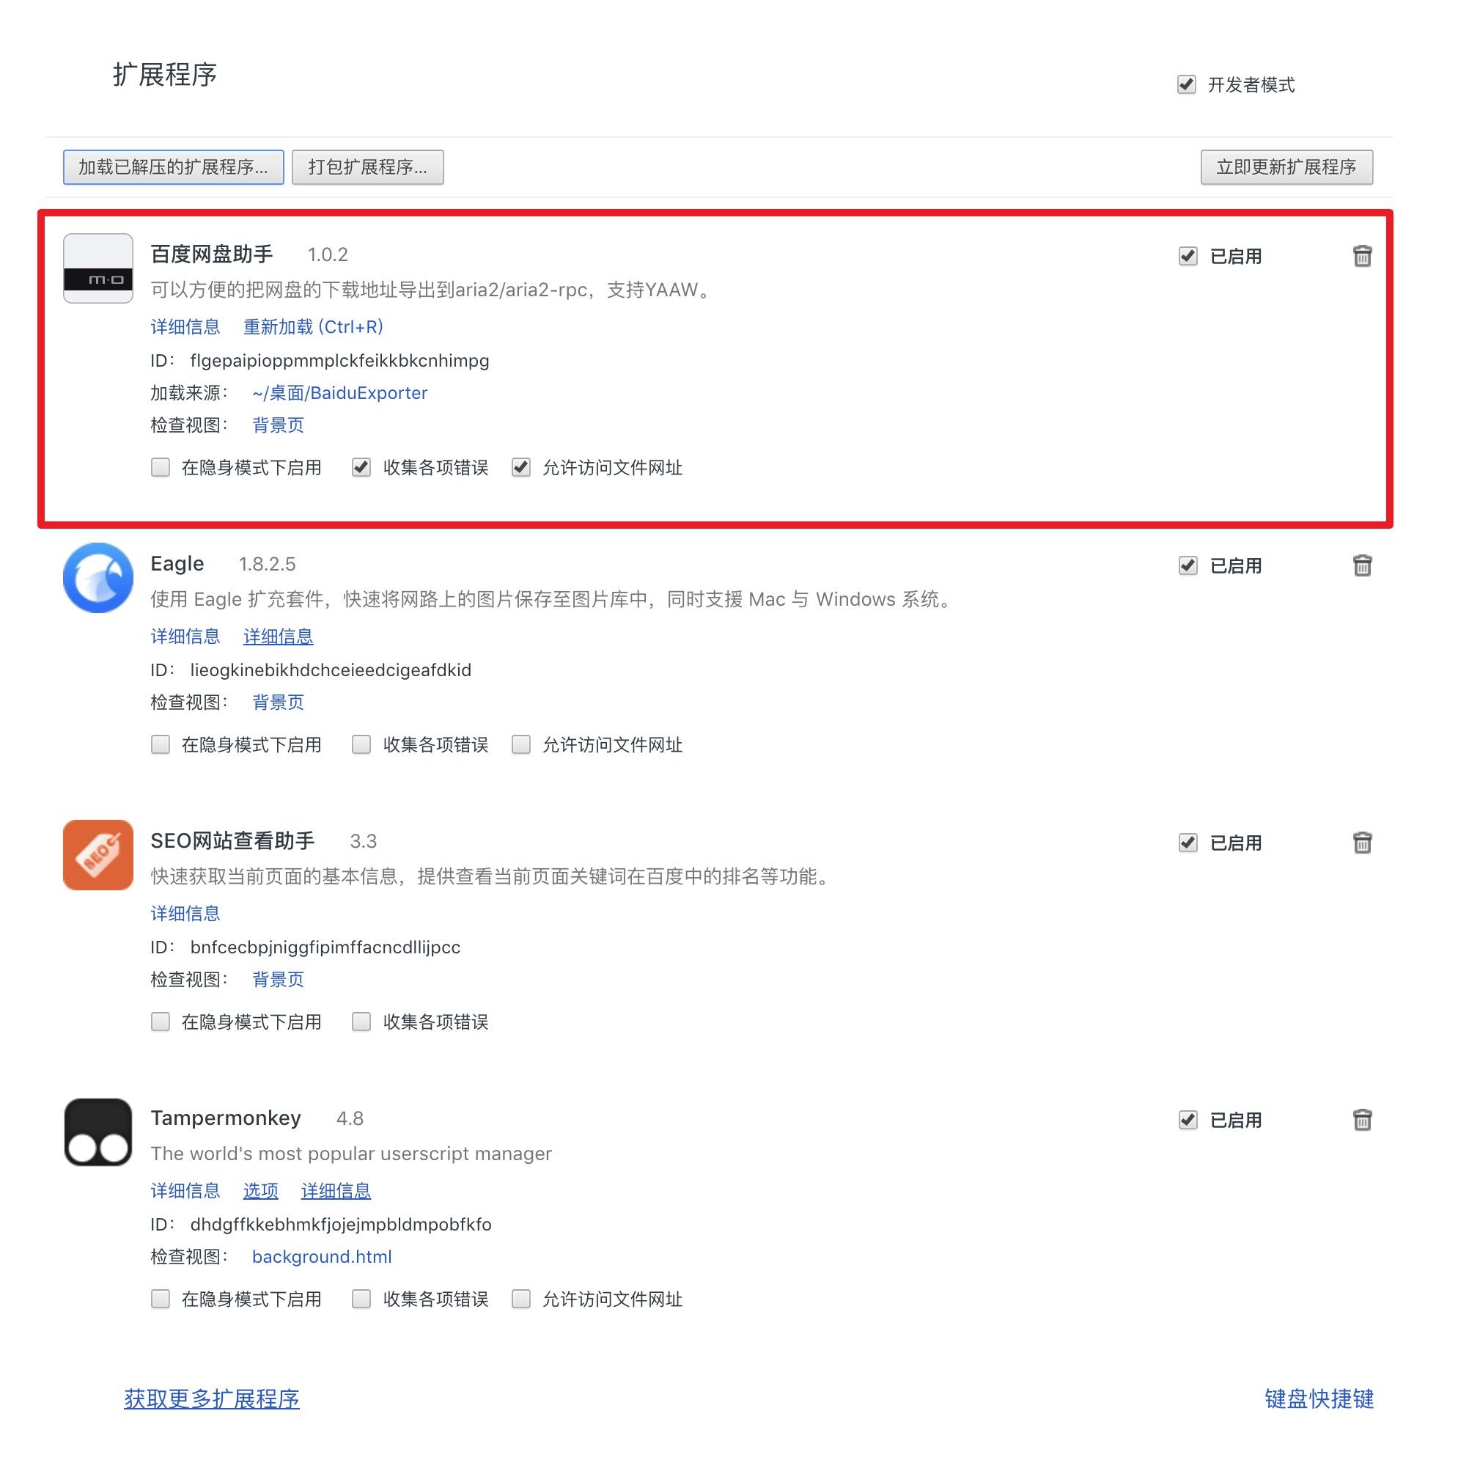Remove Tampermonkey using its trash icon
The height and width of the screenshot is (1474, 1469).
(1361, 1119)
